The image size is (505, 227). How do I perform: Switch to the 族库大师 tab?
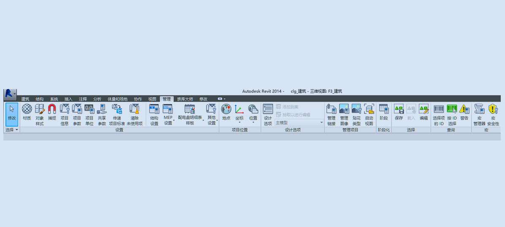point(185,99)
